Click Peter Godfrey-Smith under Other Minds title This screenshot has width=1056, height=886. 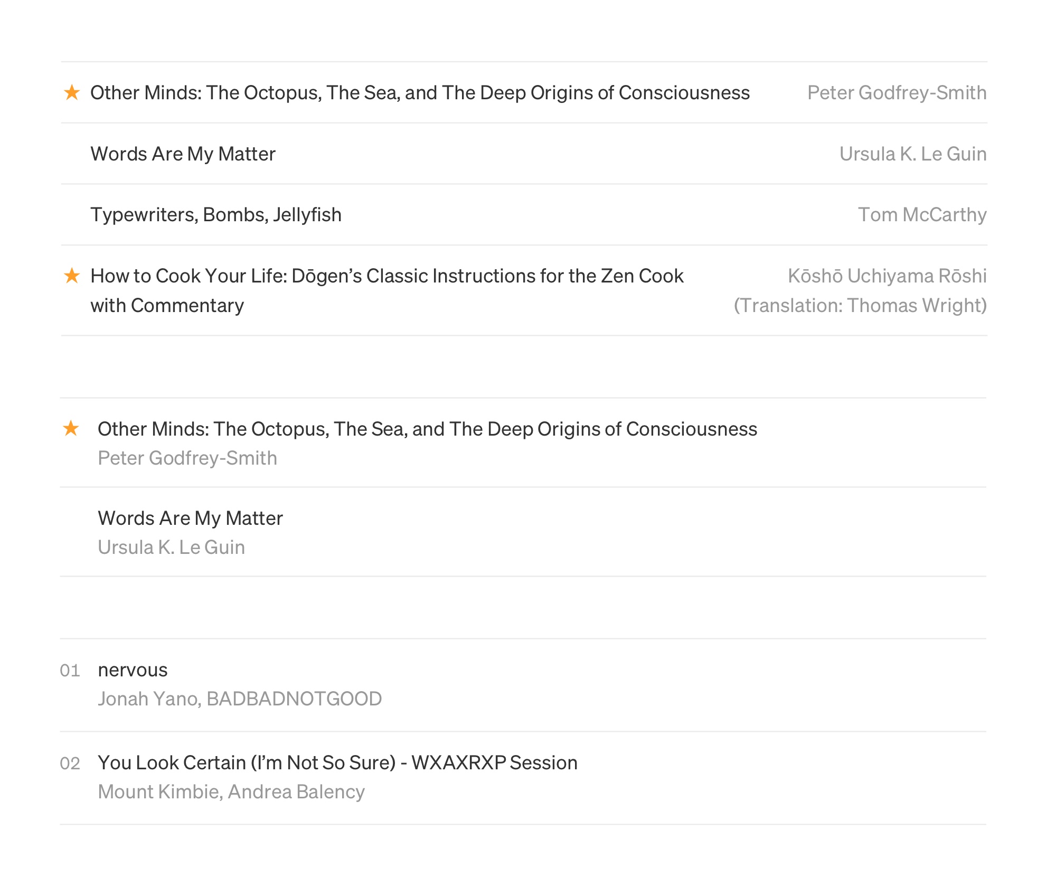(187, 458)
